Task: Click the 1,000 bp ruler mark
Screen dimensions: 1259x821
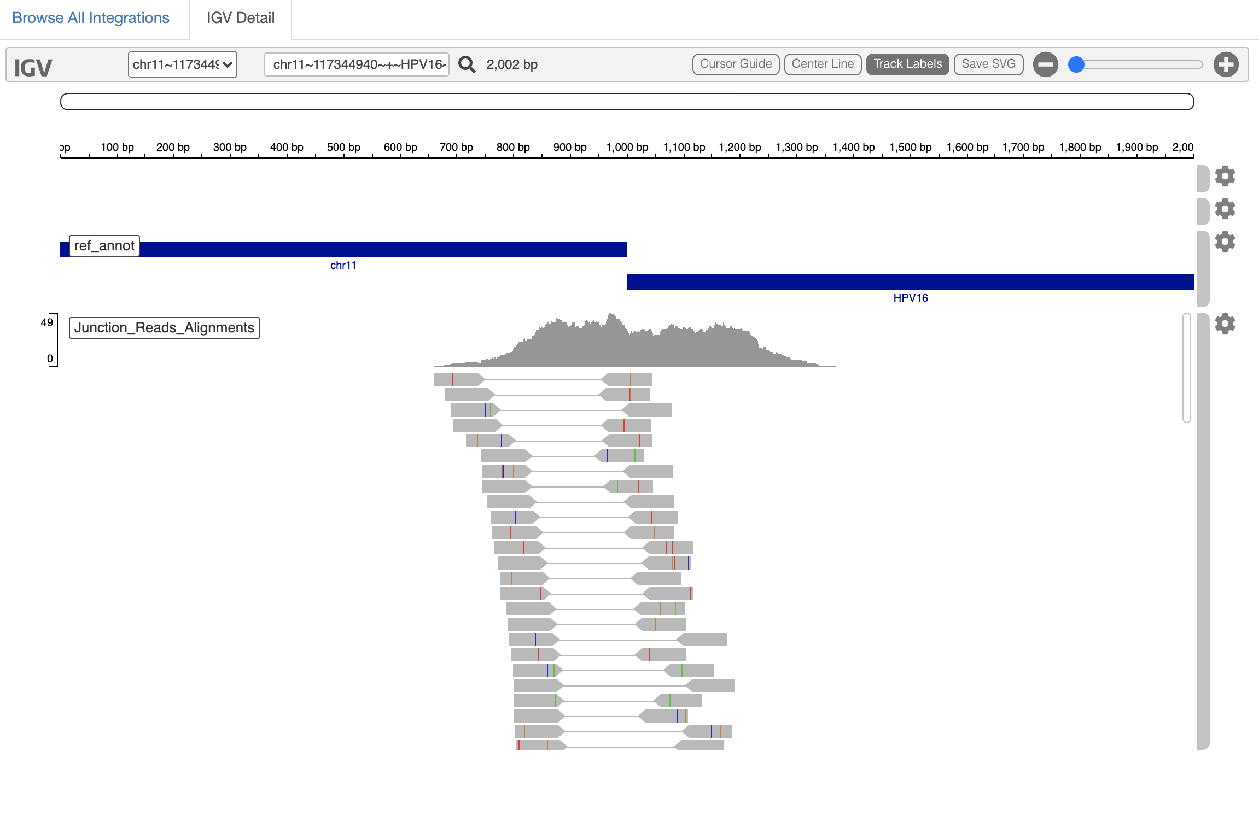Action: pyautogui.click(x=627, y=148)
